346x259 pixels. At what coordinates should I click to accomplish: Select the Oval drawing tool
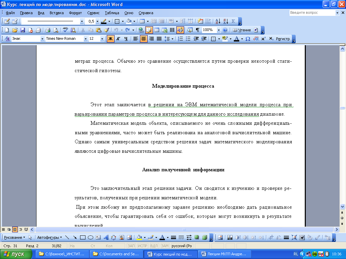91,237
